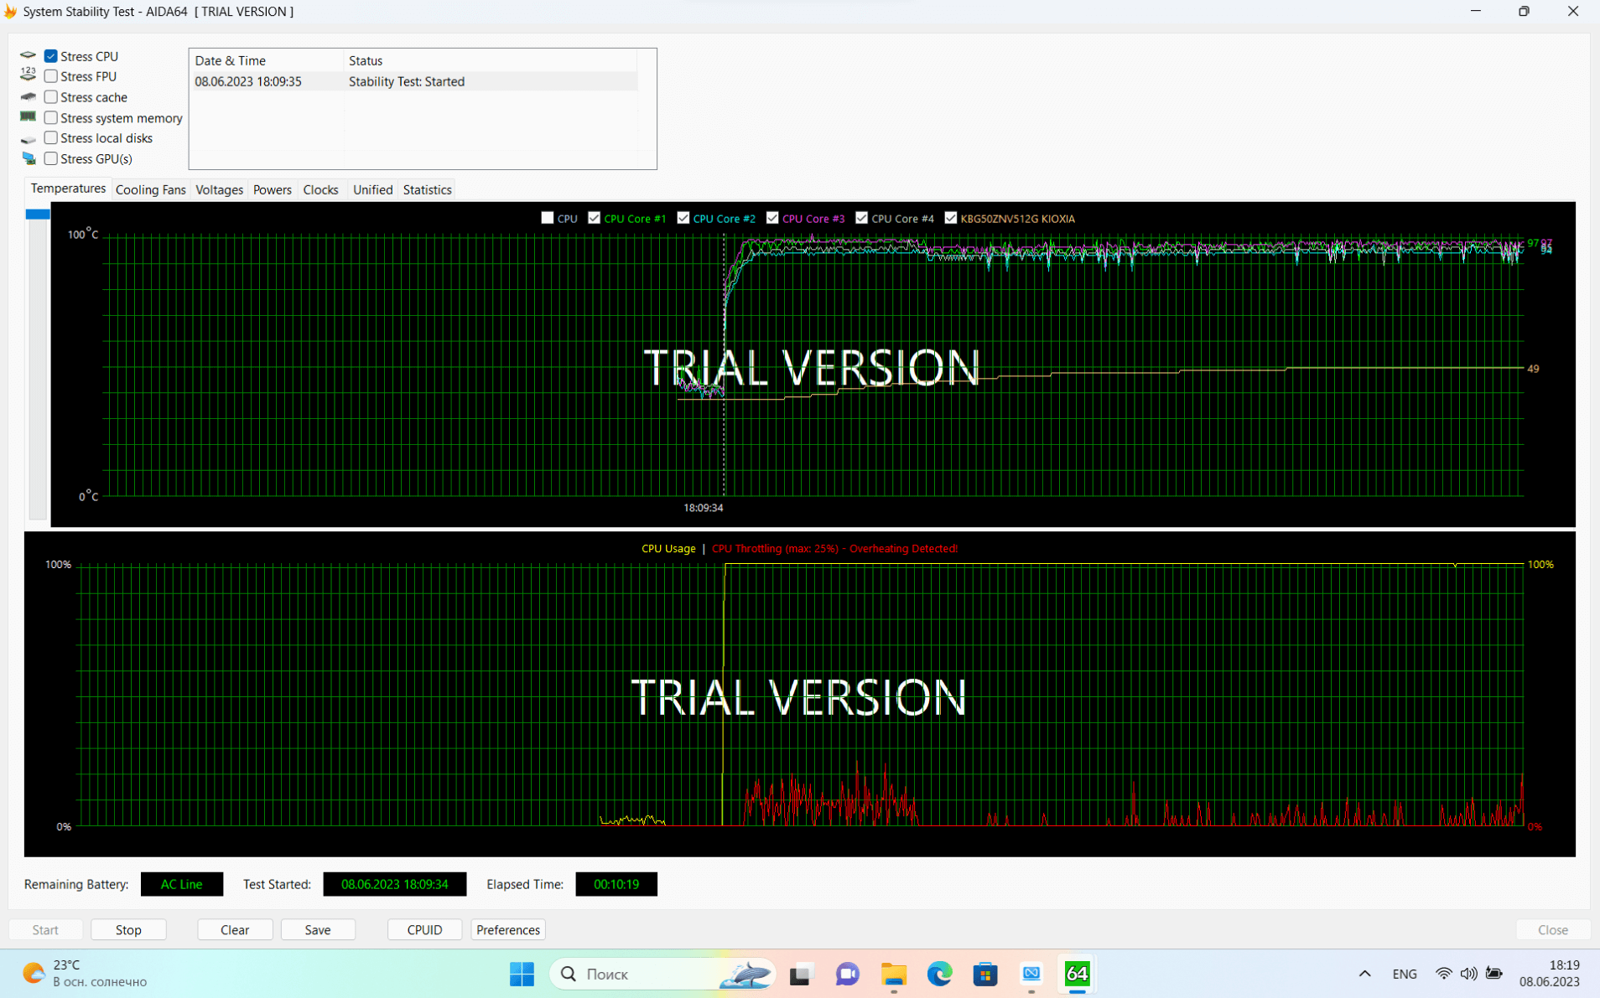Open File Explorer from taskbar
This screenshot has width=1600, height=998.
[x=893, y=974]
